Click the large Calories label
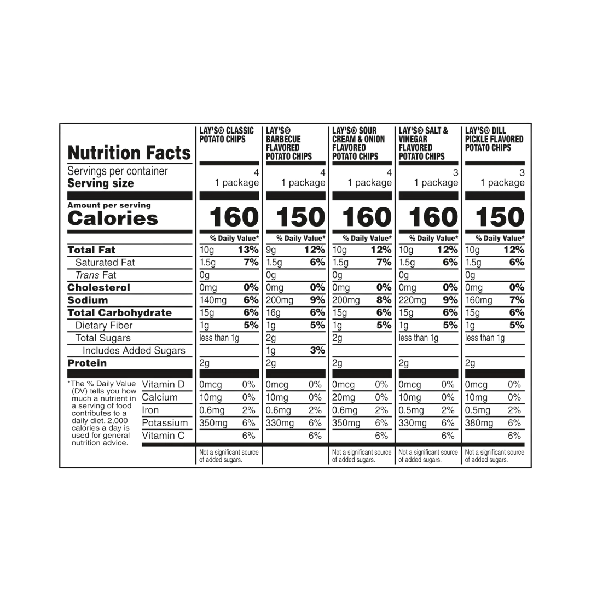591x591 pixels. pos(113,218)
